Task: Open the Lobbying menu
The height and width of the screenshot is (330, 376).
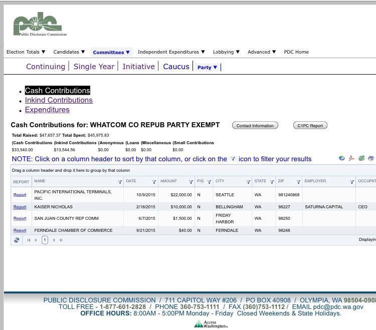Action: click(226, 52)
